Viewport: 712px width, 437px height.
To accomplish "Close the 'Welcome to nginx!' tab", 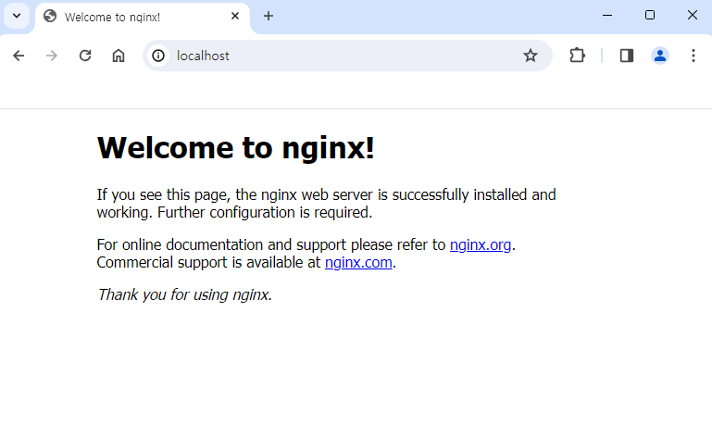I will click(x=235, y=17).
